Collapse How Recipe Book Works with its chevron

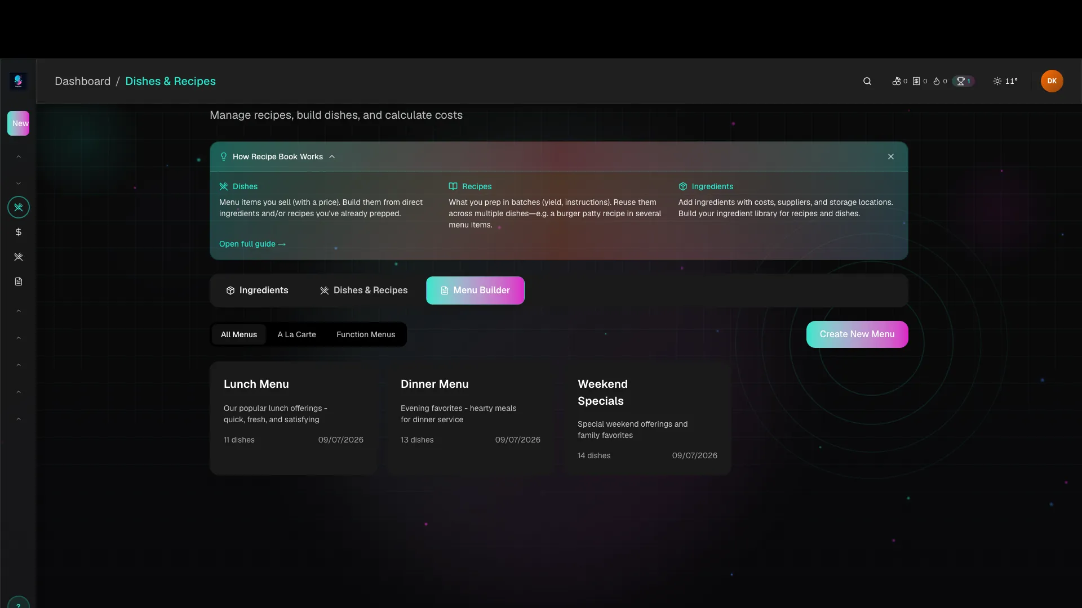point(332,157)
